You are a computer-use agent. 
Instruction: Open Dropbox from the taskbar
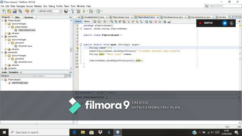coord(100,132)
